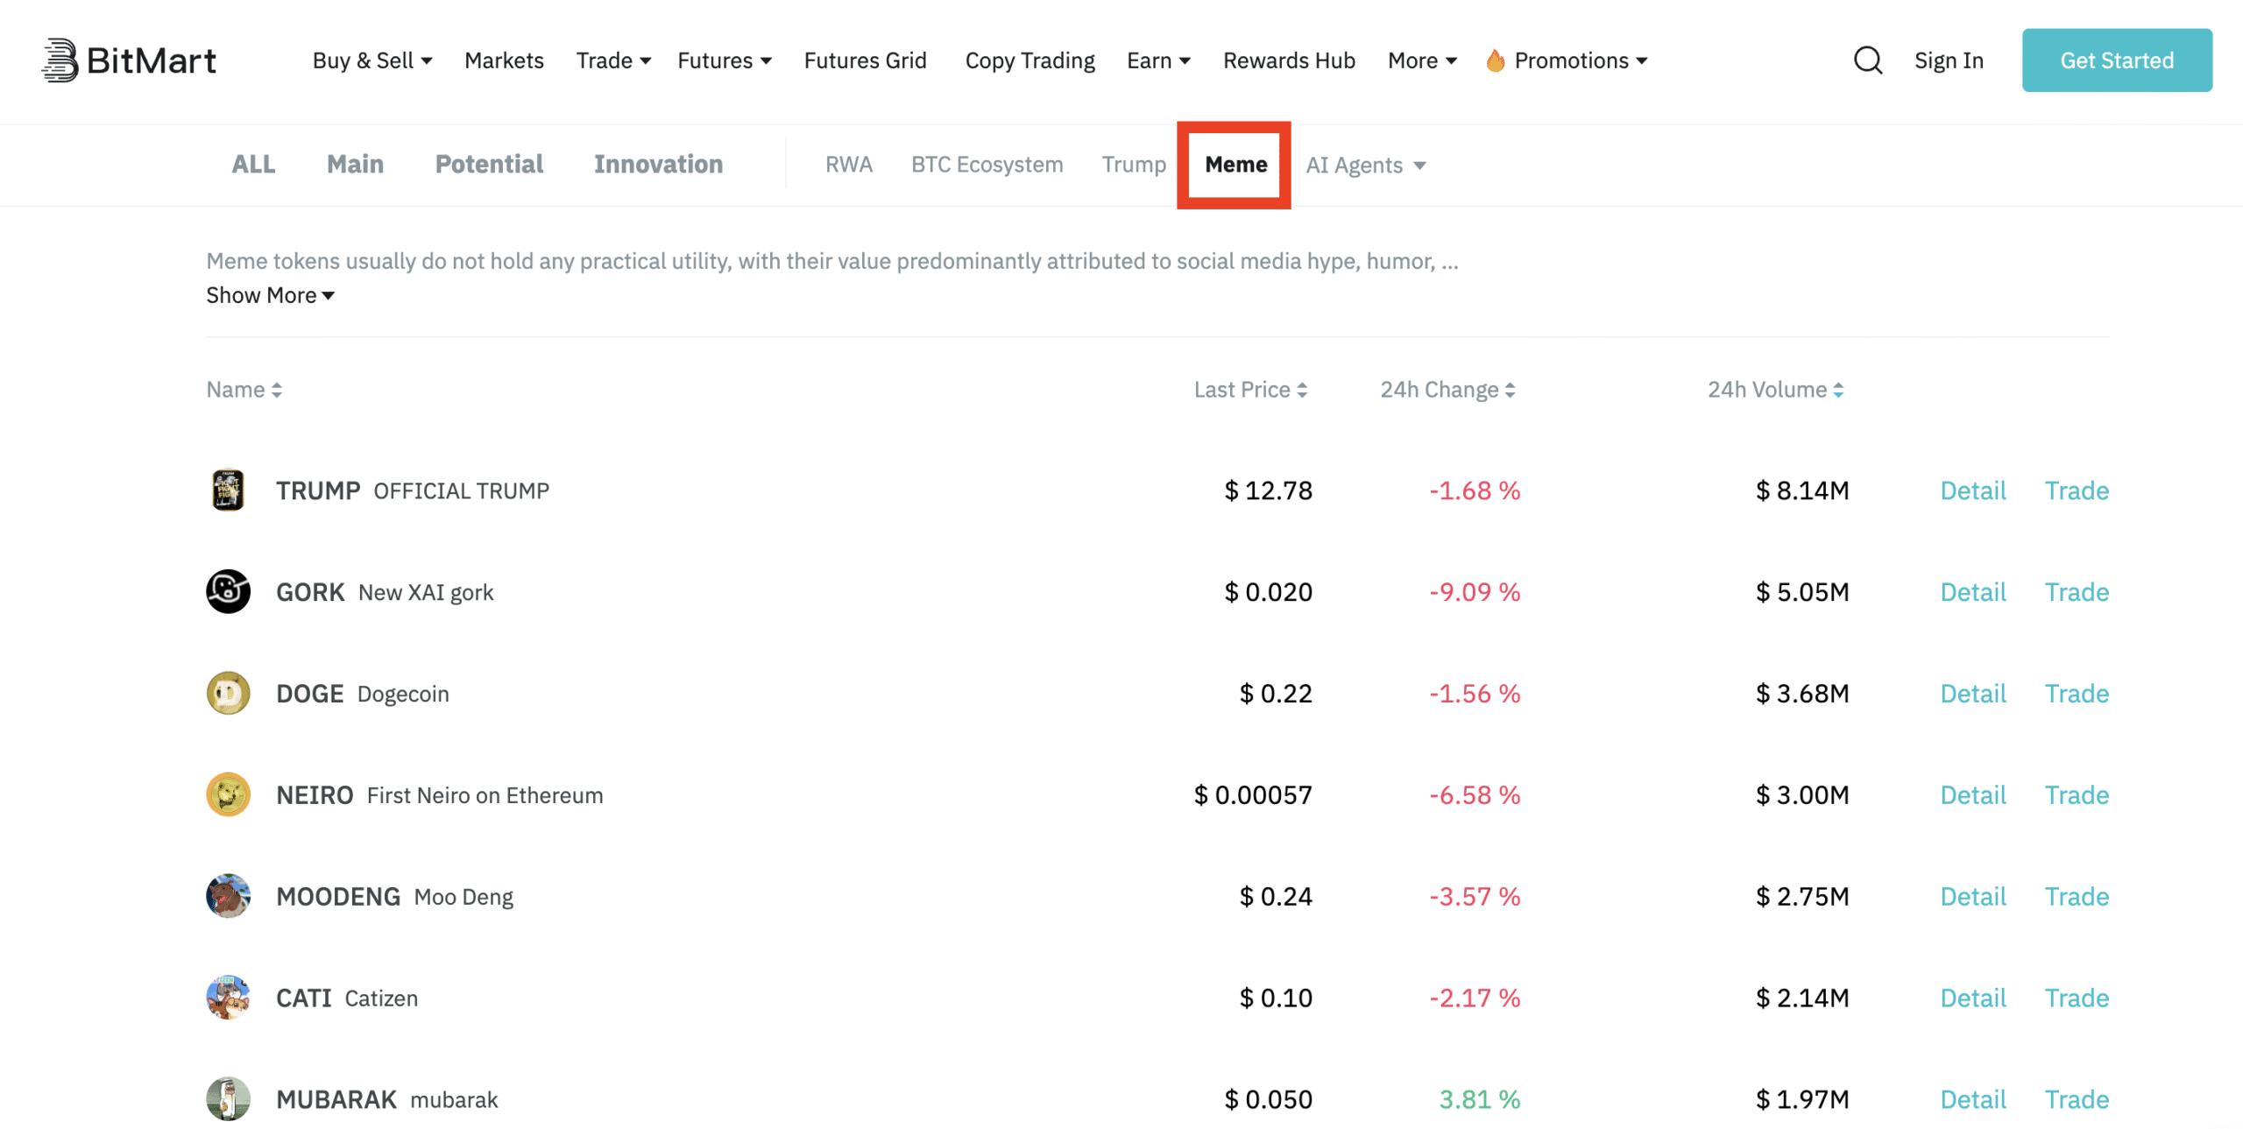Viewport: 2243px width, 1129px height.
Task: Click the Sign In link
Action: click(1949, 60)
